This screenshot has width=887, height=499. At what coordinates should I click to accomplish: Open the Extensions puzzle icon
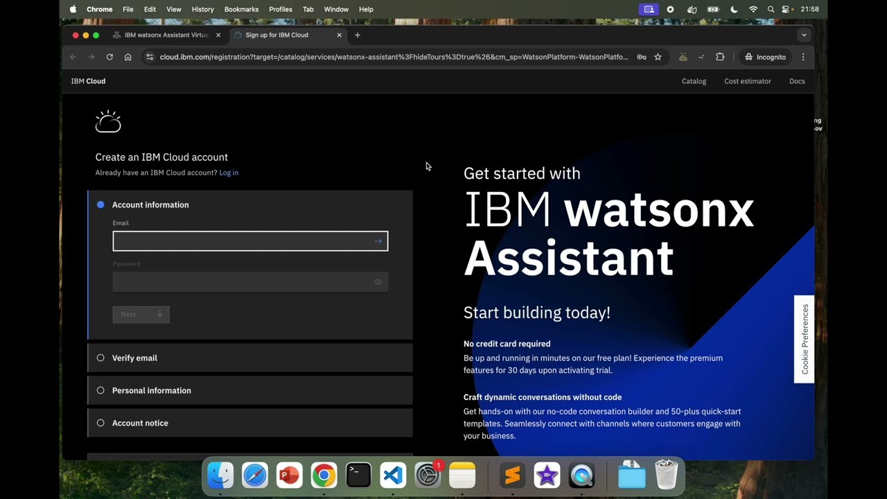(x=720, y=57)
